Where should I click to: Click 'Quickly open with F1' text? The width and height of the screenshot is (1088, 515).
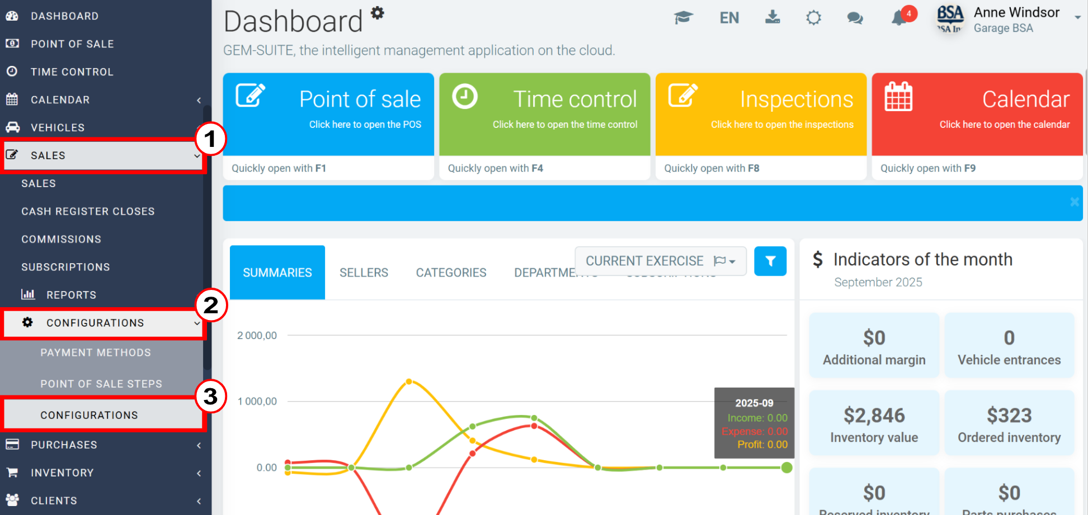[x=279, y=168]
